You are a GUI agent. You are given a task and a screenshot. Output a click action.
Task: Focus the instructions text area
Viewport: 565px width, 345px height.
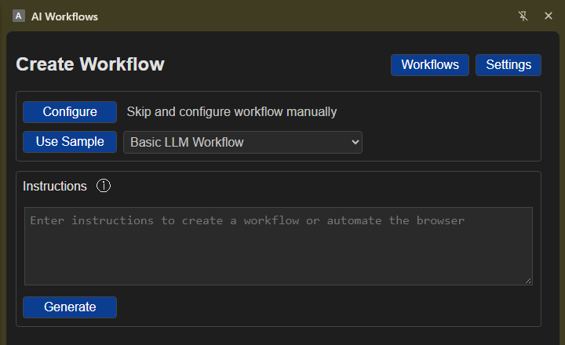[x=279, y=246]
